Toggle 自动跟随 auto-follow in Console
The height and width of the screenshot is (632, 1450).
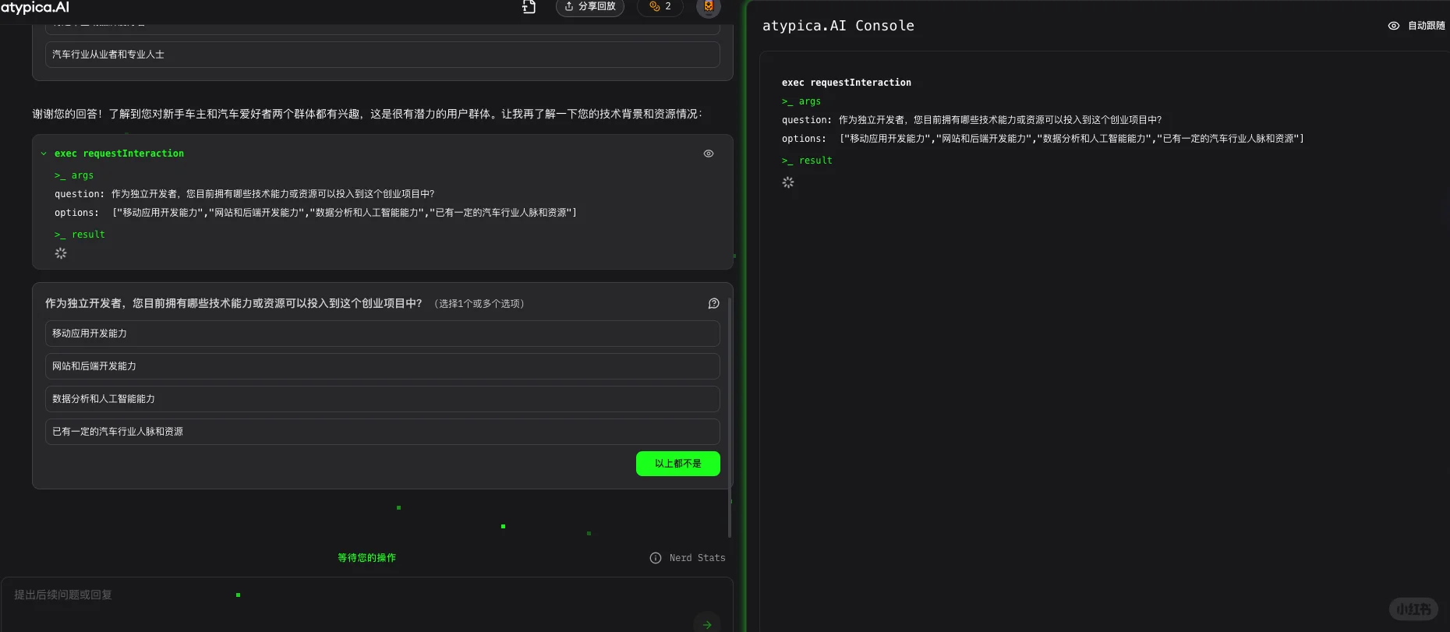[1416, 26]
